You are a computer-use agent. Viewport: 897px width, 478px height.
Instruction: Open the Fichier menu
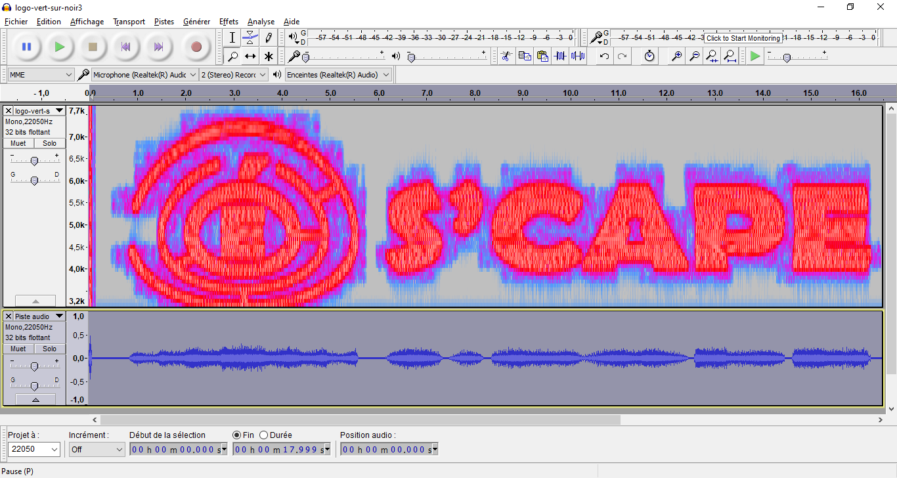(x=16, y=22)
